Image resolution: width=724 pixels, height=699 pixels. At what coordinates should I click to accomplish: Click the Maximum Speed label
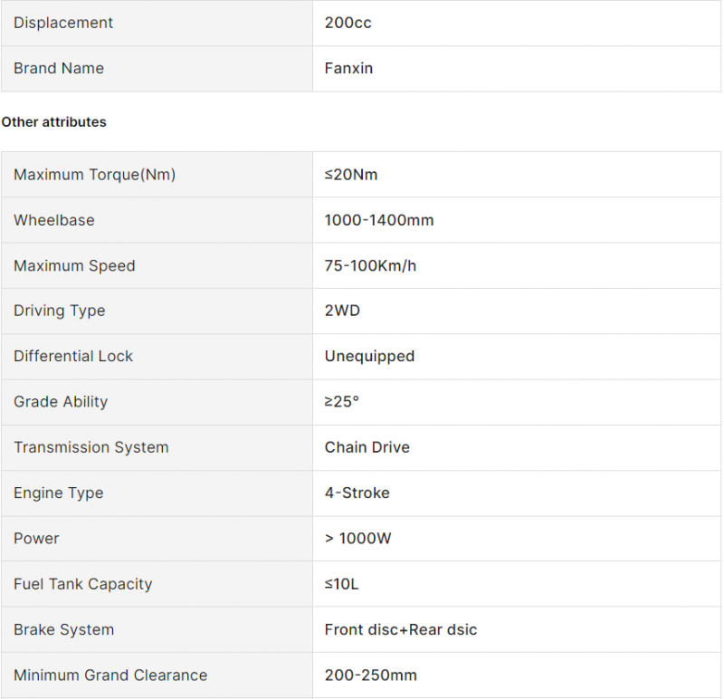[74, 266]
